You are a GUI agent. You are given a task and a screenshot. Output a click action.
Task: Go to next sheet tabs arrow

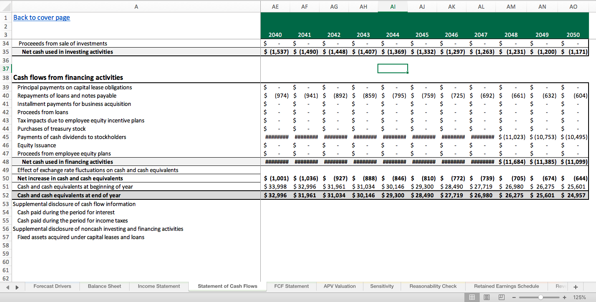tap(17, 287)
